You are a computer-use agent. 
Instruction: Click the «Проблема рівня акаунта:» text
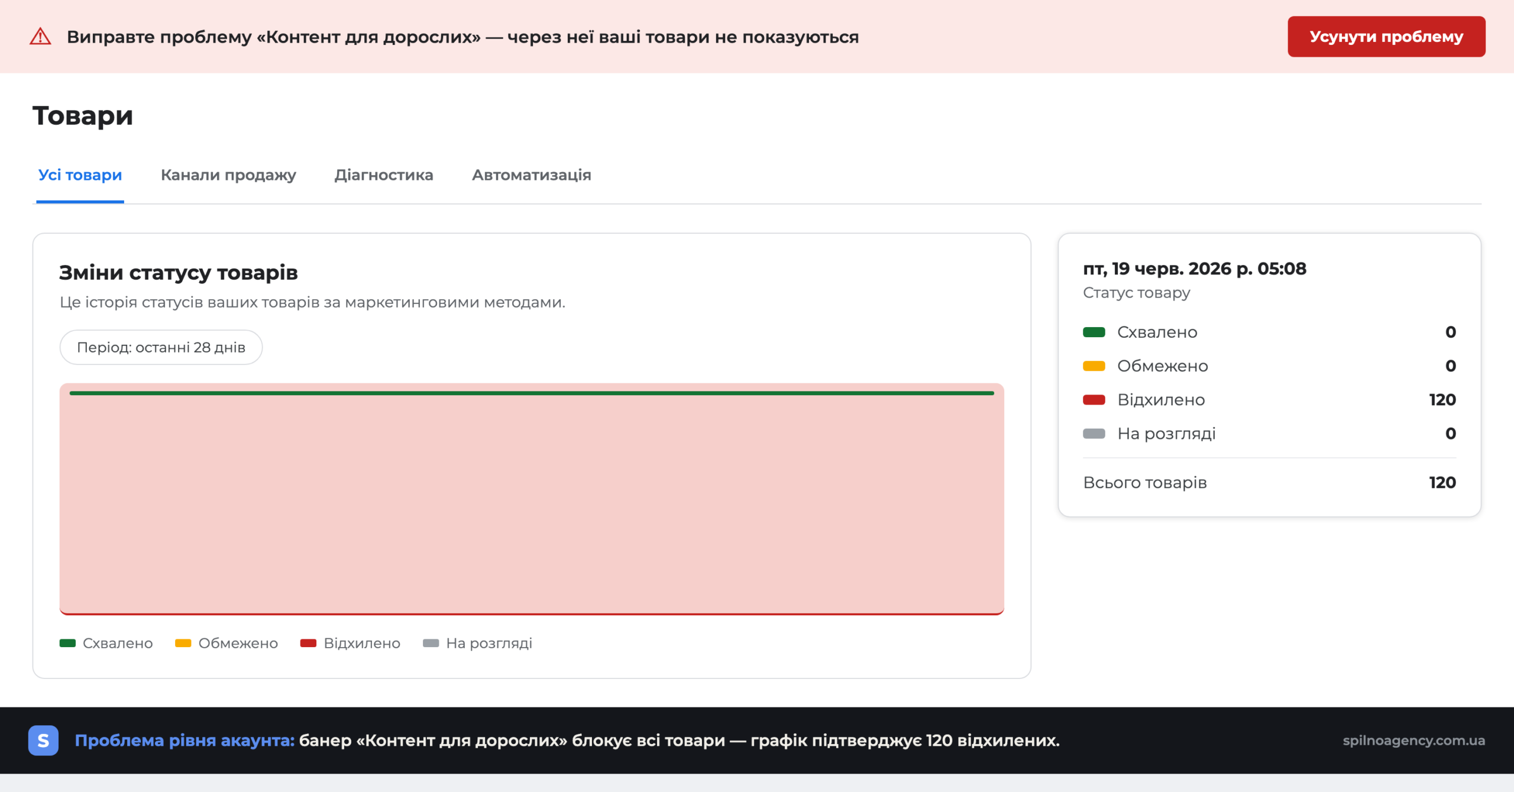pyautogui.click(x=185, y=741)
